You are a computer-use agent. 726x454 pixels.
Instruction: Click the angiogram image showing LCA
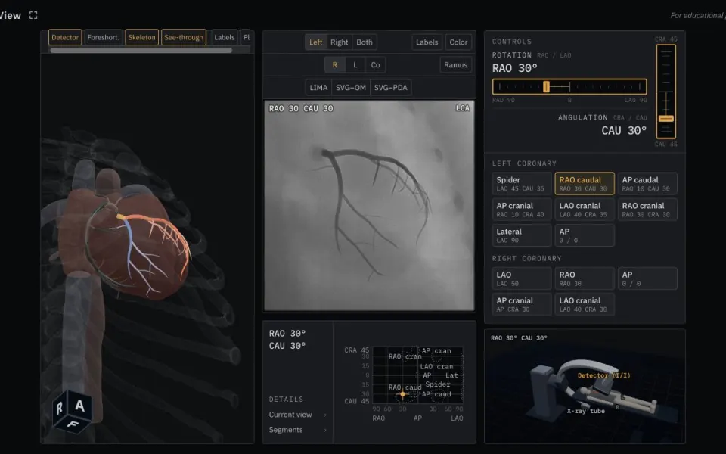click(x=369, y=205)
